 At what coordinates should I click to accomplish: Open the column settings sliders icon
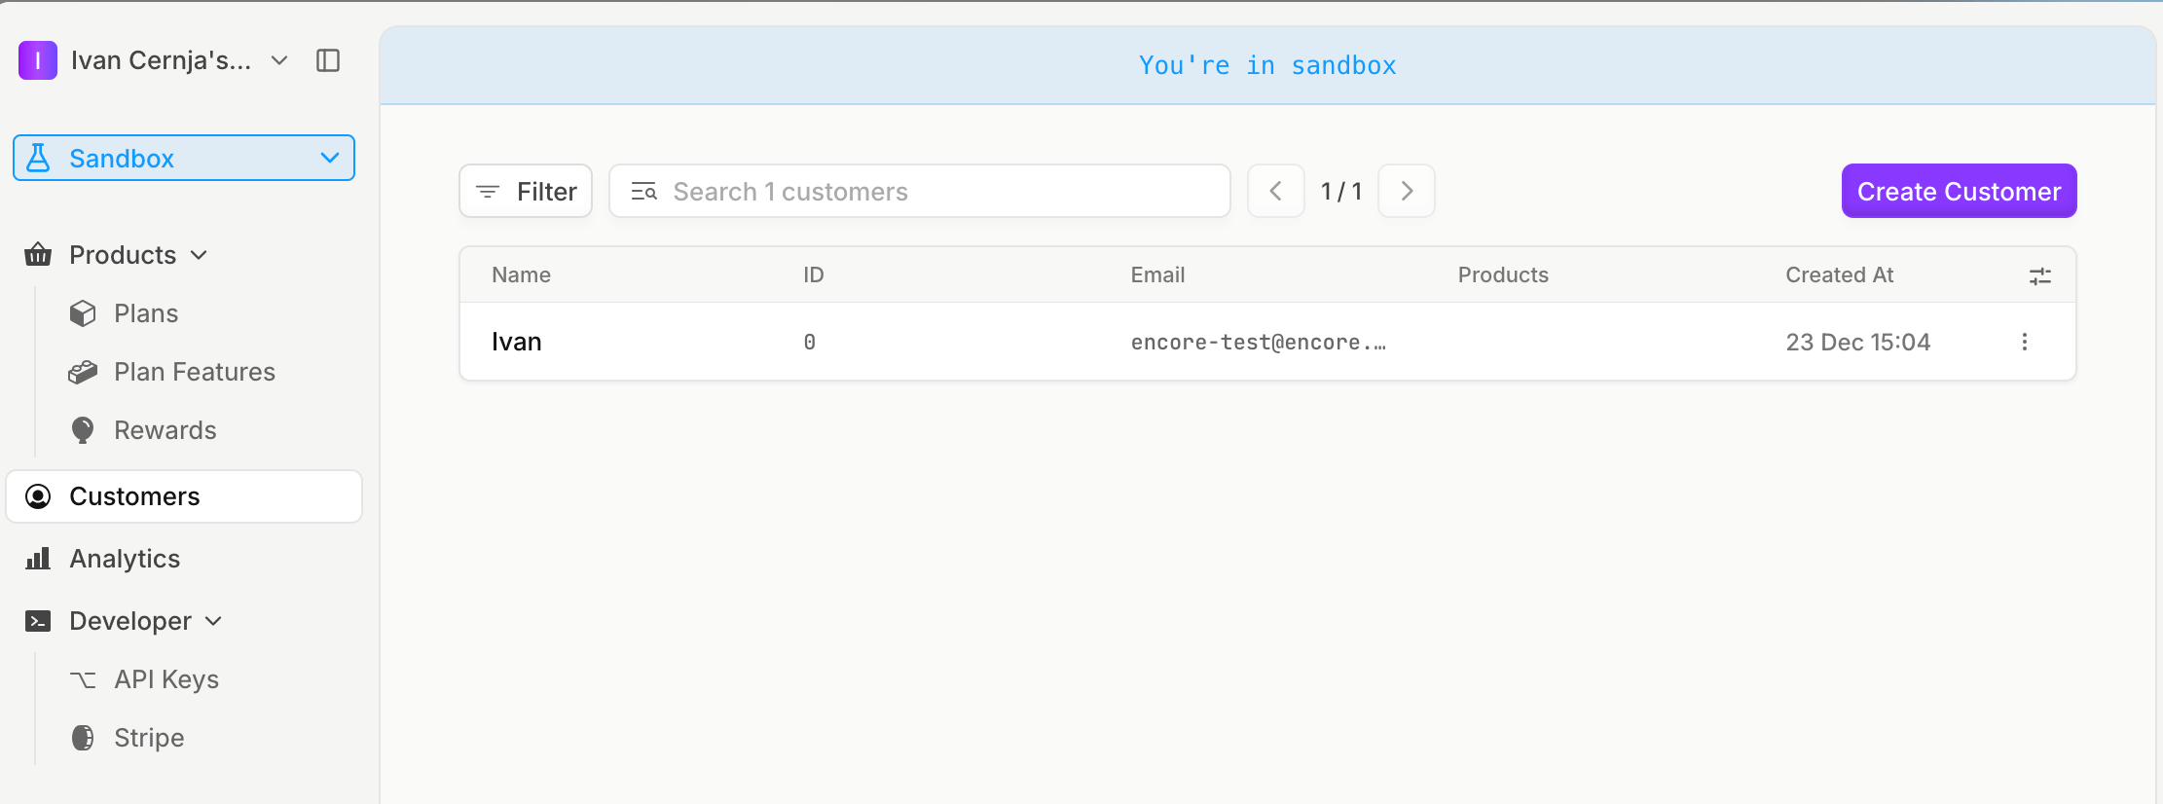tap(2039, 276)
